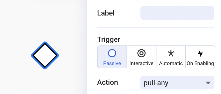
Task: Click the Trigger section heading
Action: click(109, 40)
